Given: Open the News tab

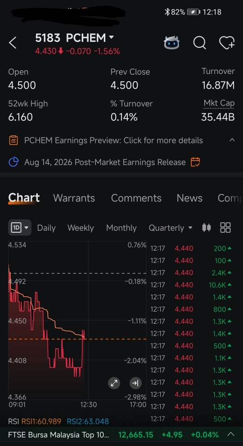Looking at the screenshot, I should pyautogui.click(x=189, y=198).
